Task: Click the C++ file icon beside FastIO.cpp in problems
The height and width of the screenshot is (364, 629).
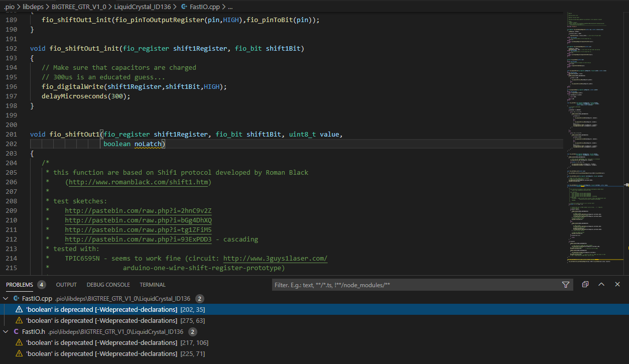Action: (16, 298)
